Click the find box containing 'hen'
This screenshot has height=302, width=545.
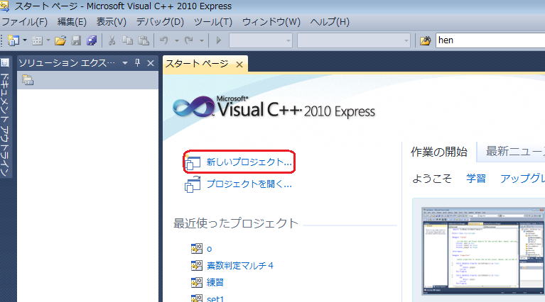[490, 40]
